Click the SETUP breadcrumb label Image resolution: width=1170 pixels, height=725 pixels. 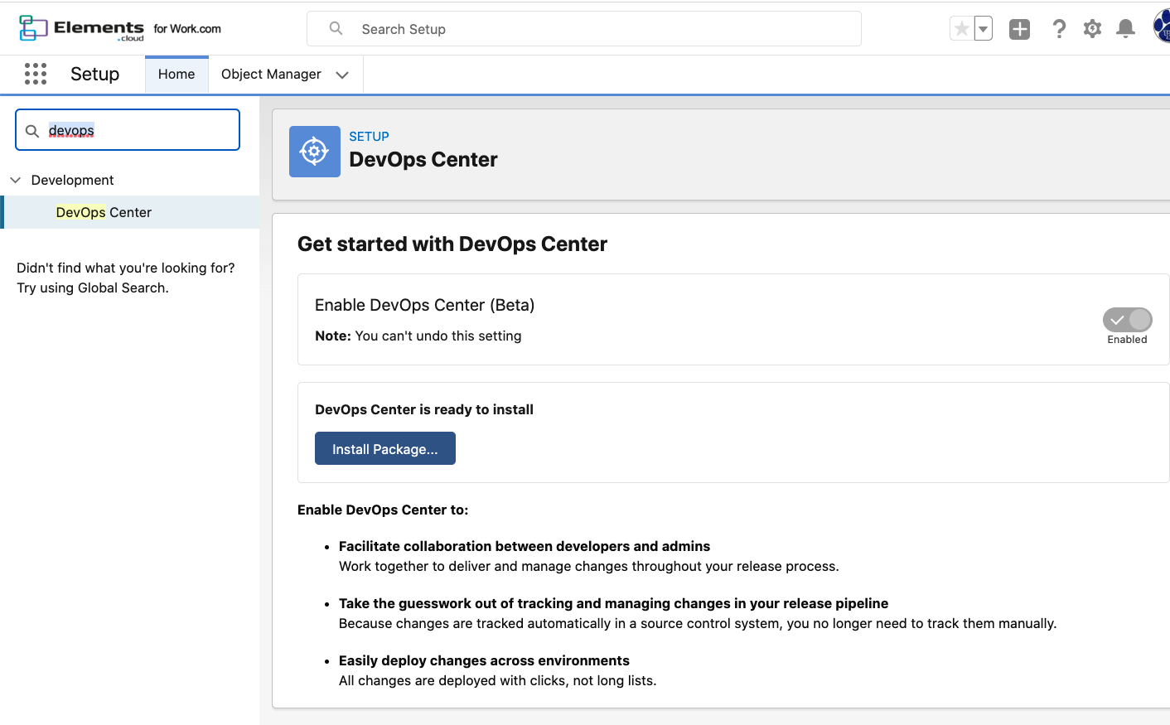point(370,137)
